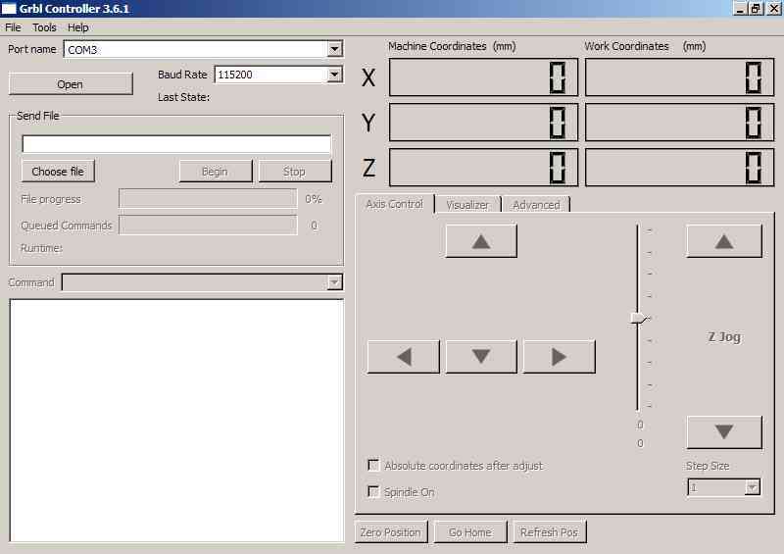Switch to the Axis Control tab
Viewport: 784px width, 554px height.
pyautogui.click(x=395, y=204)
